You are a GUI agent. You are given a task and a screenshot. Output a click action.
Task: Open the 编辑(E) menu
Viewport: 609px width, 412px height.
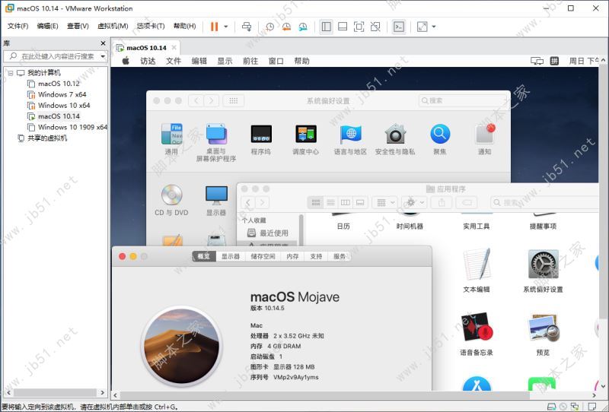[x=47, y=26]
